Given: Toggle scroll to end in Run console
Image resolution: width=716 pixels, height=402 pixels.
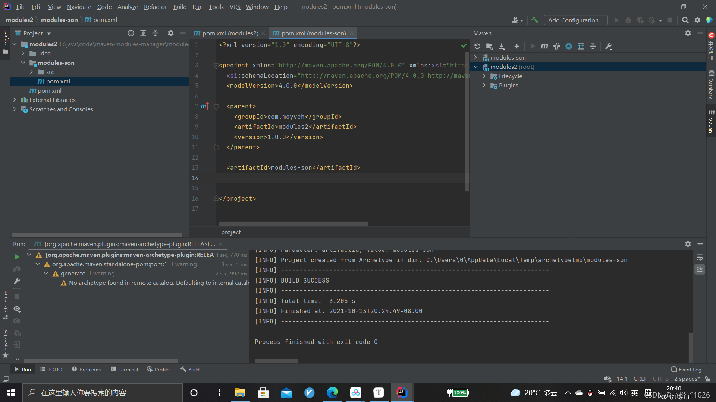Looking at the screenshot, I should click(700, 269).
